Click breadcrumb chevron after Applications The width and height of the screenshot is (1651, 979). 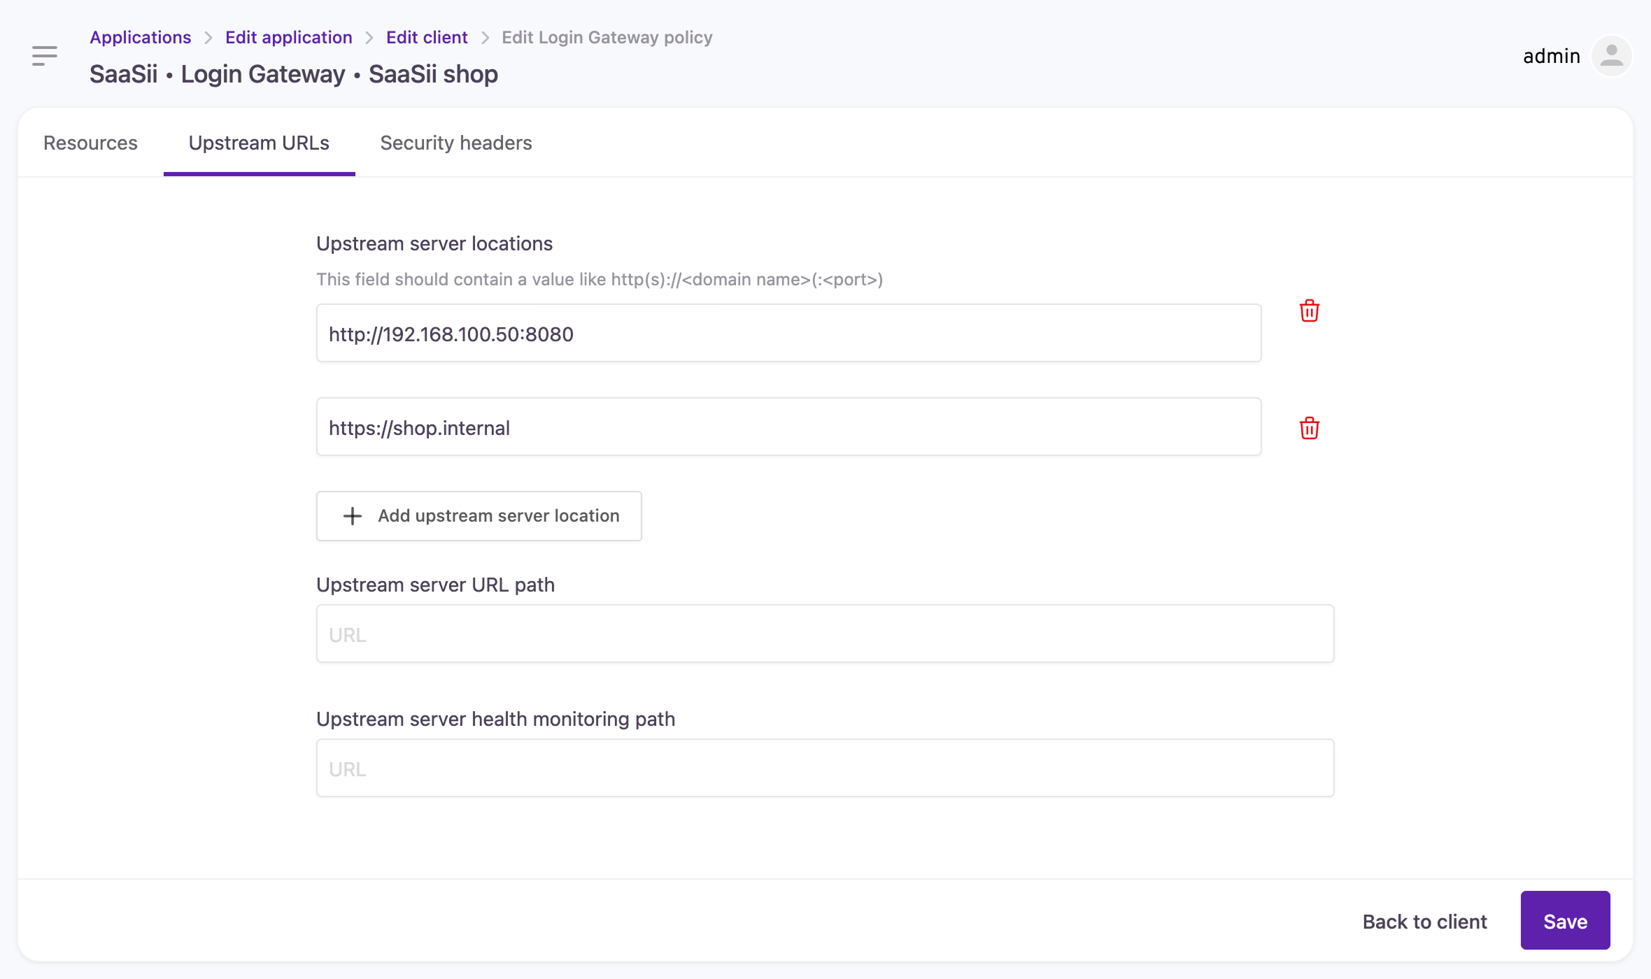(x=208, y=38)
